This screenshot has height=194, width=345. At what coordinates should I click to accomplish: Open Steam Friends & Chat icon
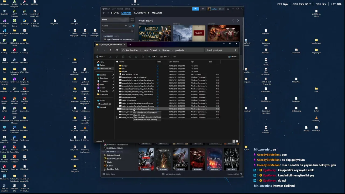tap(241, 174)
